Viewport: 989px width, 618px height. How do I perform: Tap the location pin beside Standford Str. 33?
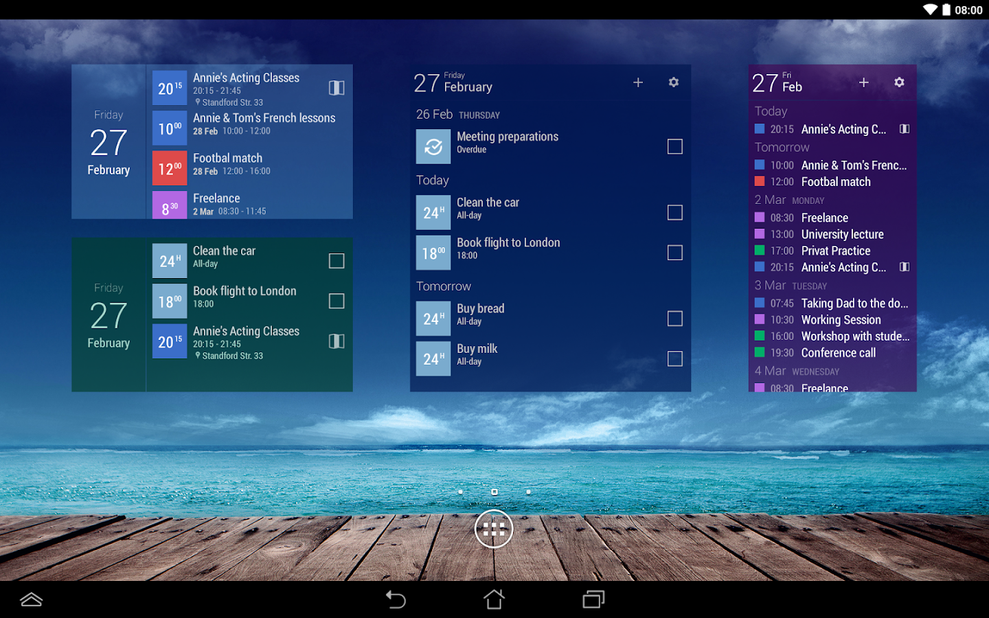click(197, 102)
